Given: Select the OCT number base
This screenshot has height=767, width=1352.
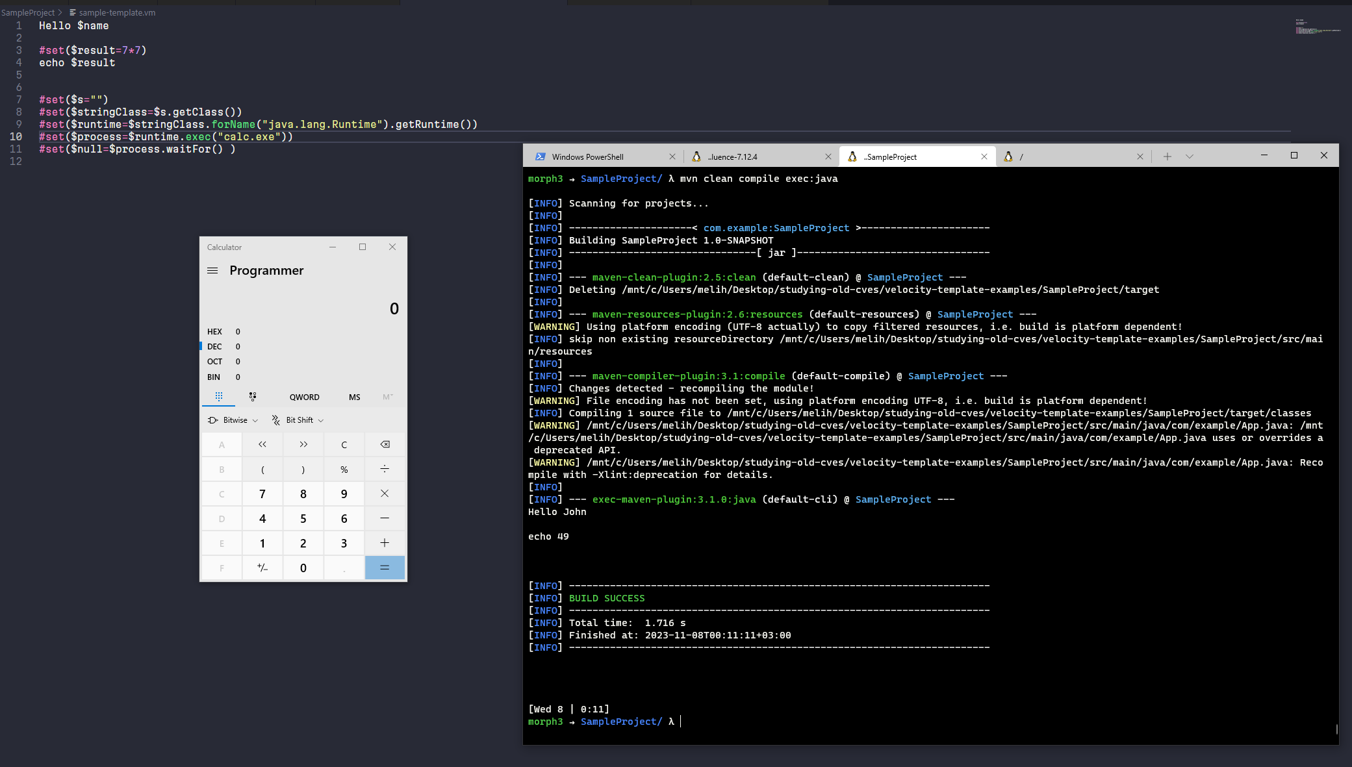Looking at the screenshot, I should [x=303, y=361].
